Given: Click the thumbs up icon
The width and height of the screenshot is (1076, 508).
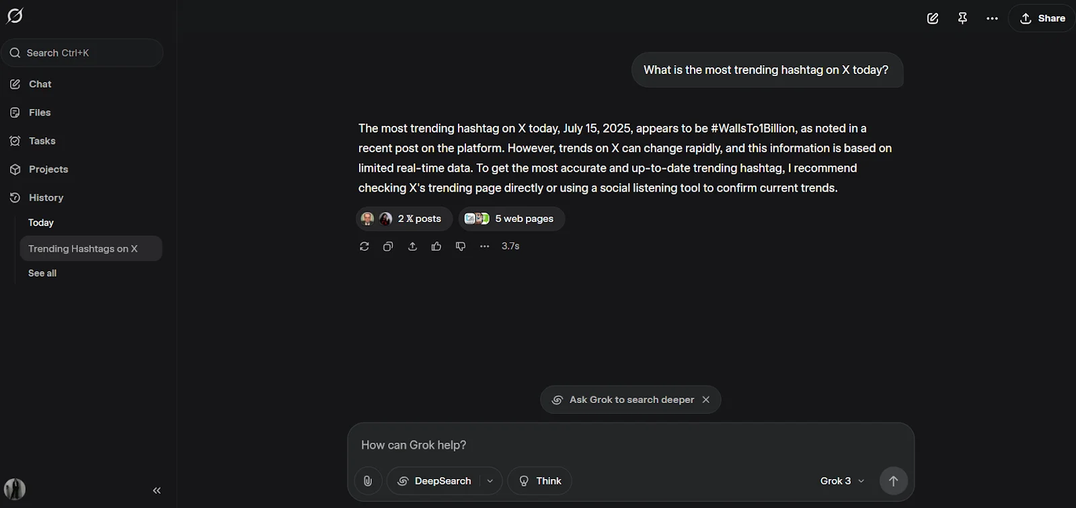Looking at the screenshot, I should 436,246.
